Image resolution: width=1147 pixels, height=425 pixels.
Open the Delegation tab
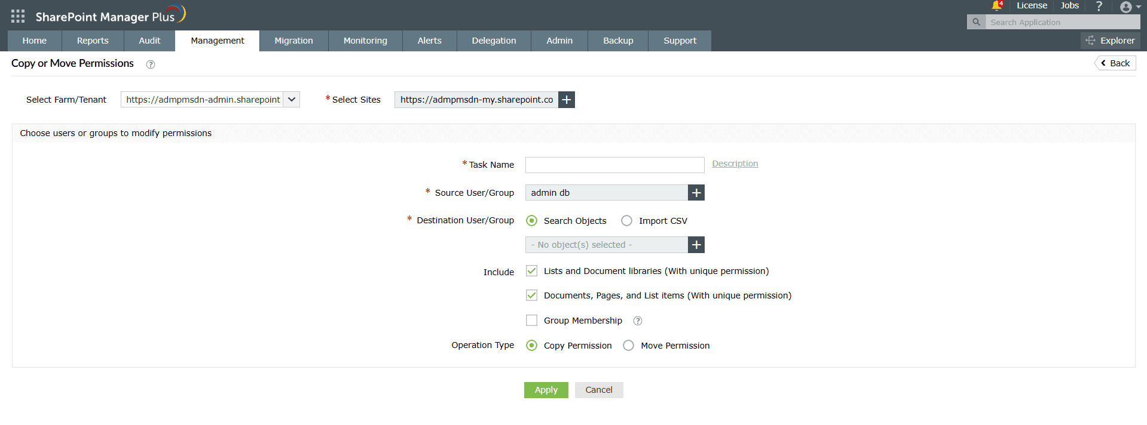click(494, 41)
